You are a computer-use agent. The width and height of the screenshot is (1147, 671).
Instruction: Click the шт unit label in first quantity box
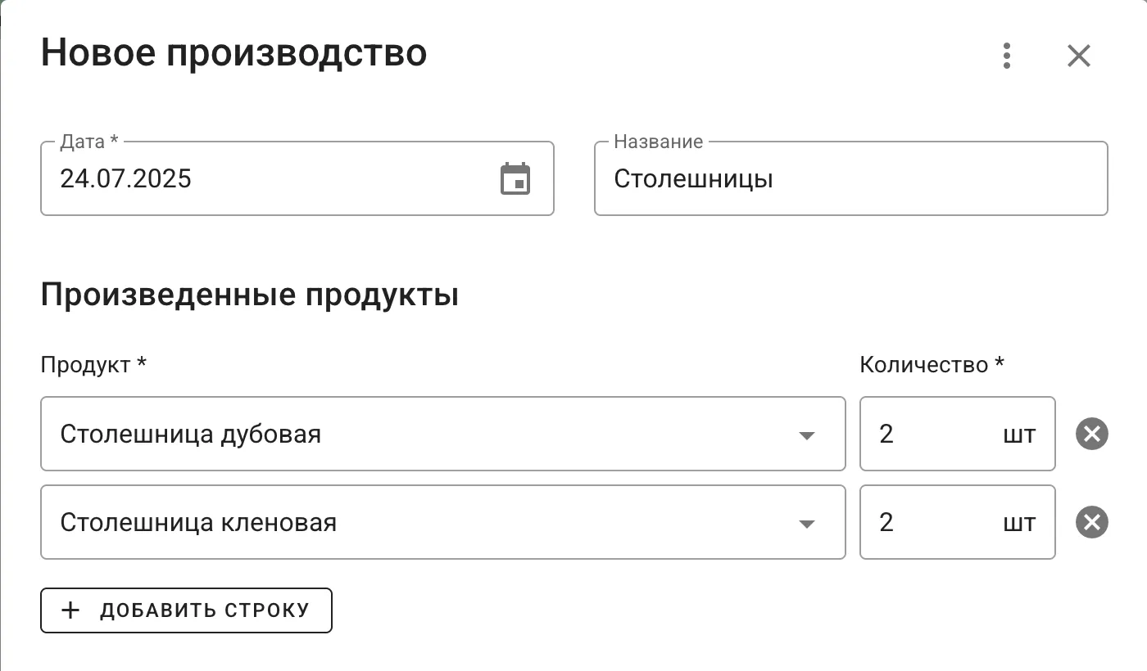point(1018,435)
